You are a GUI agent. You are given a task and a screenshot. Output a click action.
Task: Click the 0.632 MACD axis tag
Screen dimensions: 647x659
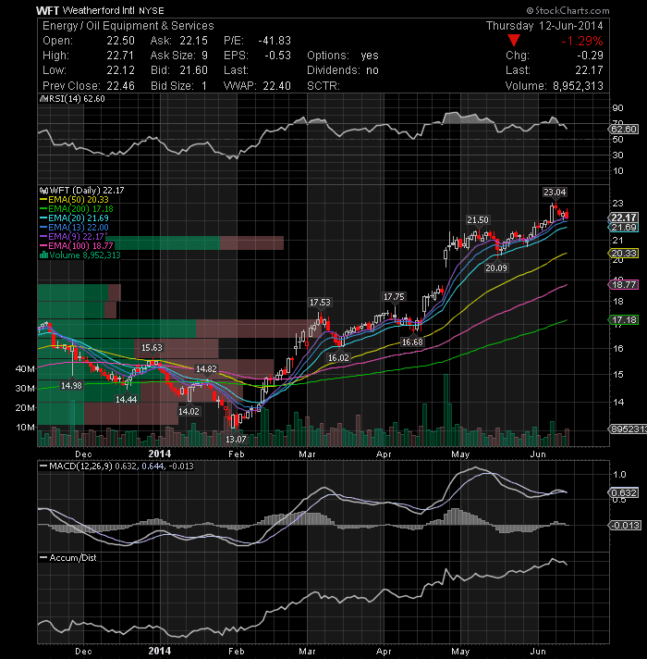(x=624, y=492)
